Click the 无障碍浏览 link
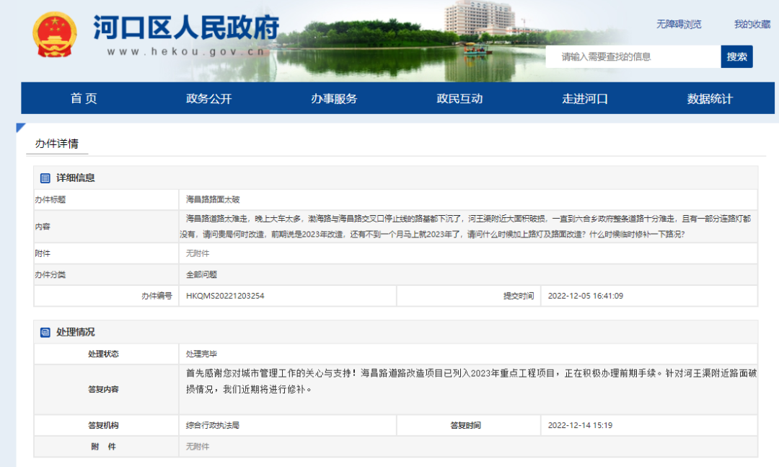Screen dimensions: 779x467 [x=679, y=24]
